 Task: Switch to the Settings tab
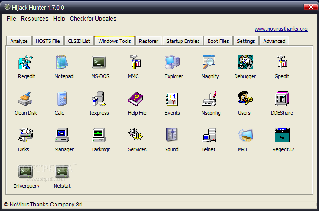tap(246, 41)
